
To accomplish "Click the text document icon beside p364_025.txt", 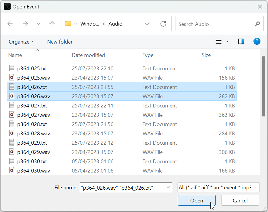I will (12, 68).
